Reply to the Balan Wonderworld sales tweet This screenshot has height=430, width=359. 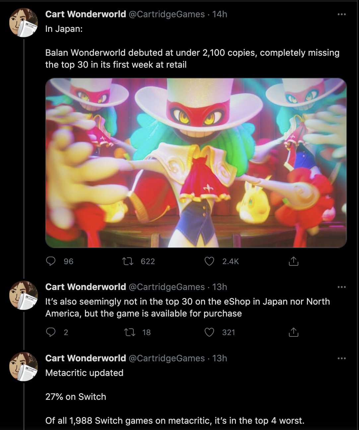pos(51,261)
